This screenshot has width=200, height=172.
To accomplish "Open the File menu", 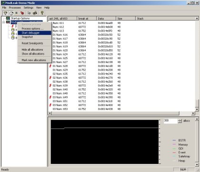I will point(4,8).
